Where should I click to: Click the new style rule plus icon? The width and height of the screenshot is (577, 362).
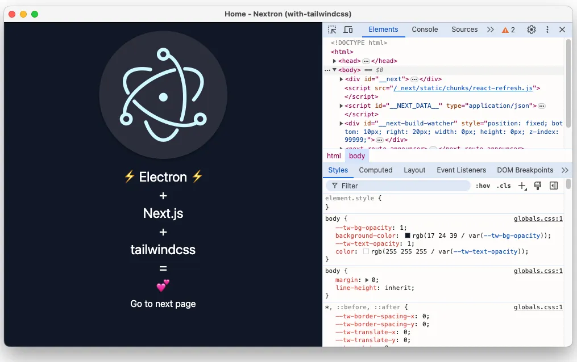point(522,185)
